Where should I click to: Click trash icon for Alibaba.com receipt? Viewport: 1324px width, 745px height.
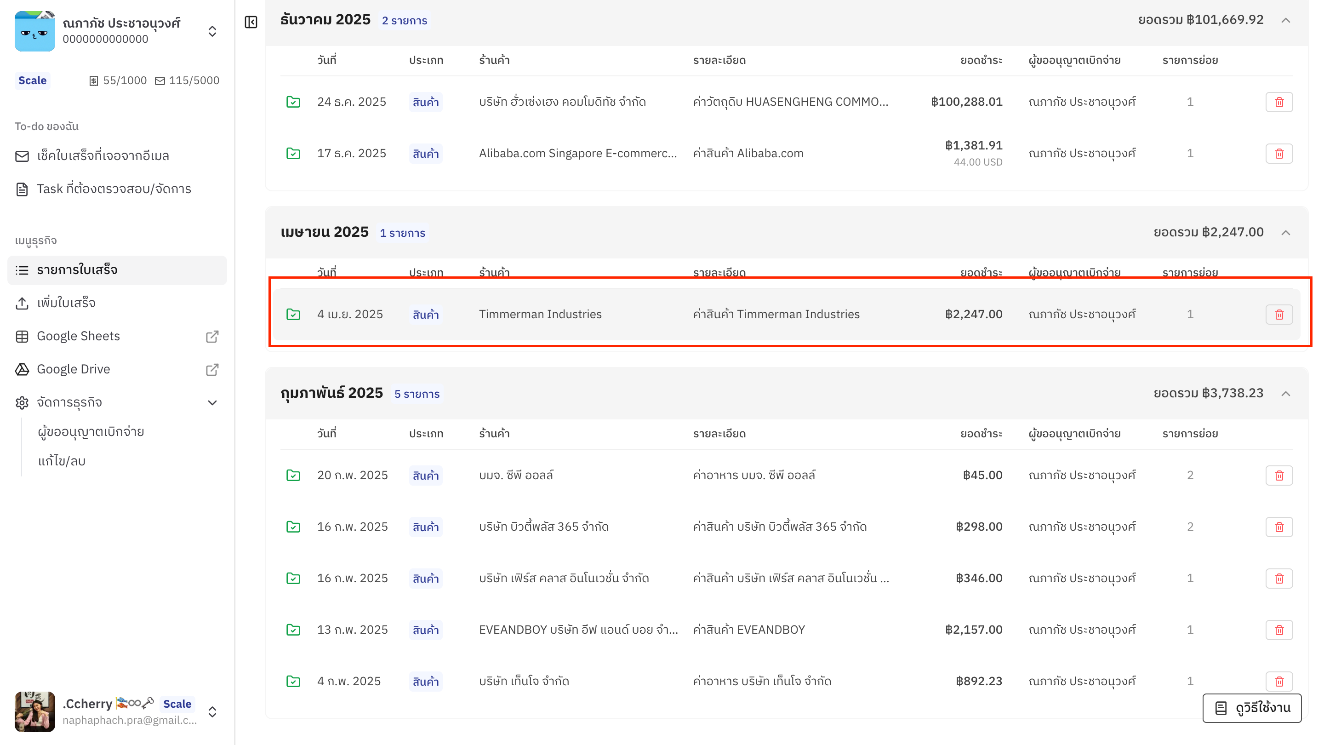[x=1279, y=153]
